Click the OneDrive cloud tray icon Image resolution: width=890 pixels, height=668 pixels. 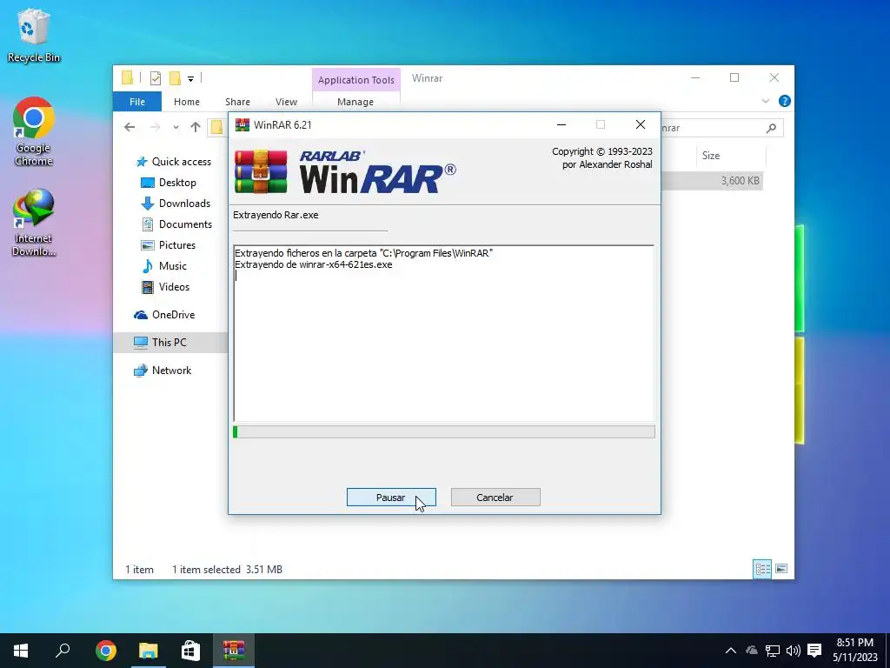click(752, 651)
